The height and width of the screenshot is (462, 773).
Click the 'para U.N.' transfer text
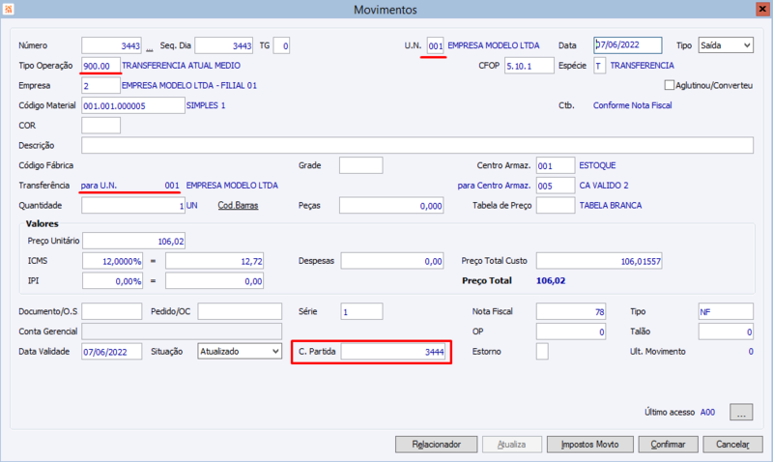click(99, 186)
